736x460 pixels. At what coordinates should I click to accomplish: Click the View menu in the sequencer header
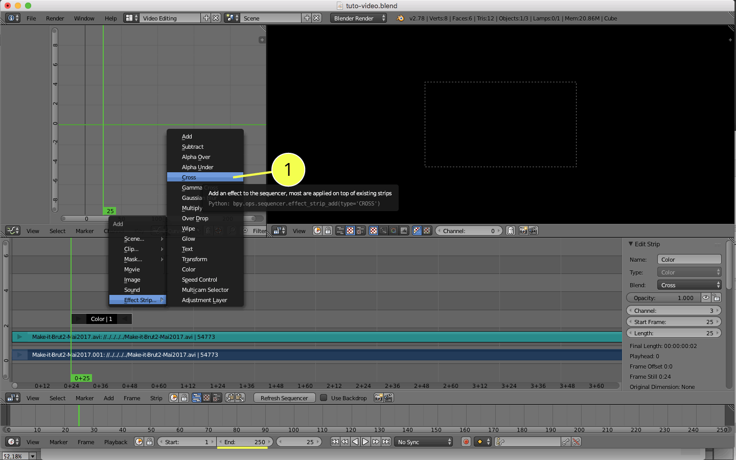299,231
